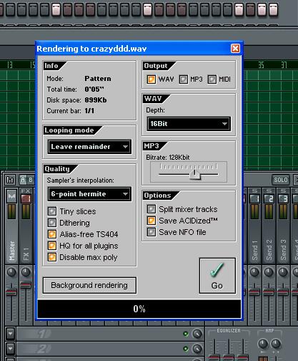Enable MP3 output format
298x361 pixels.
tap(183, 79)
